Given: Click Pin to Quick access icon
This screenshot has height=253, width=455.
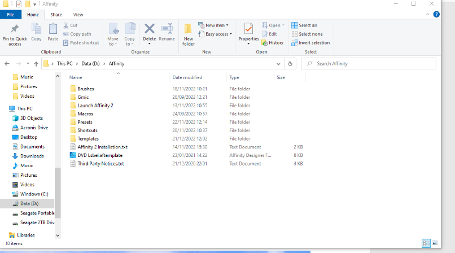Looking at the screenshot, I should 15,29.
